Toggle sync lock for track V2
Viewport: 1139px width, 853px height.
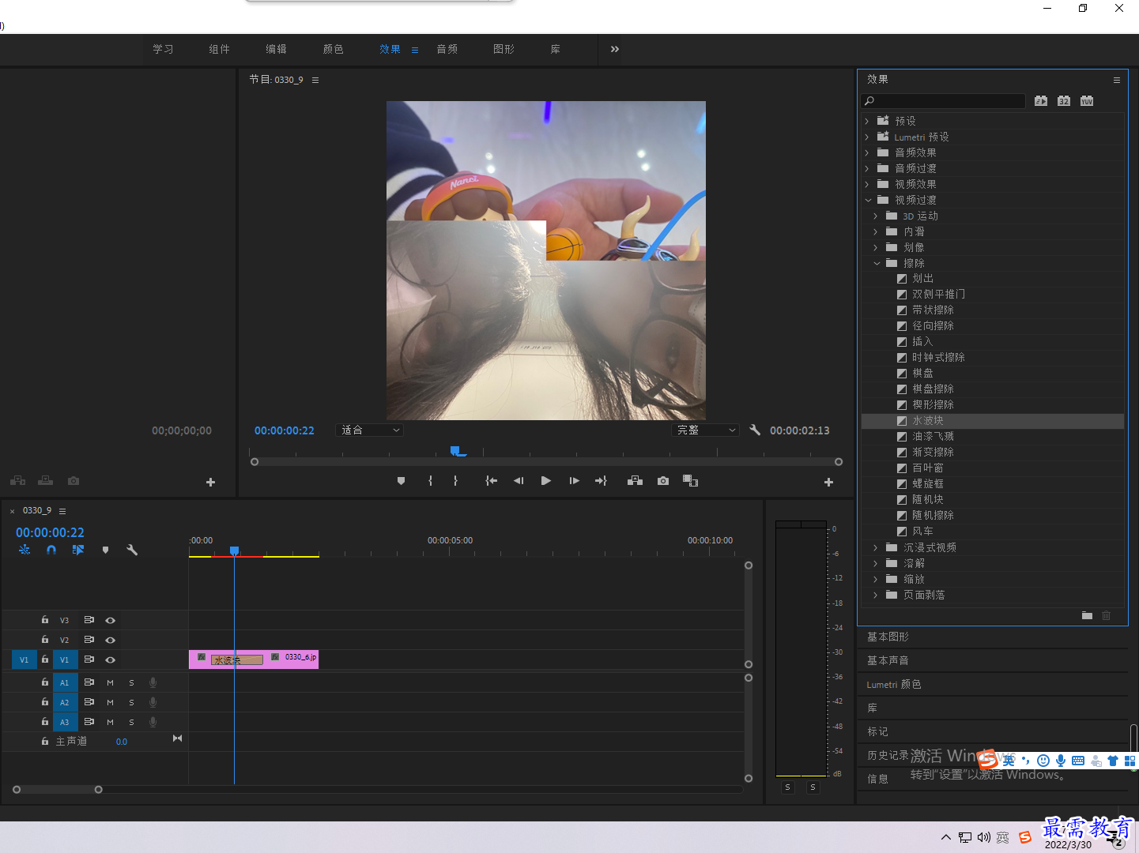89,640
